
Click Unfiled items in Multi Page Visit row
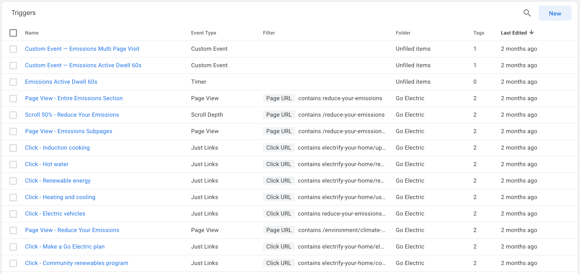[413, 49]
